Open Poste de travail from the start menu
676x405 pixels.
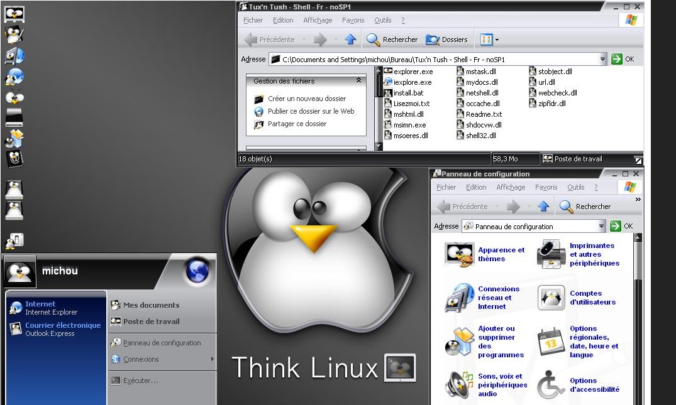[x=145, y=321]
